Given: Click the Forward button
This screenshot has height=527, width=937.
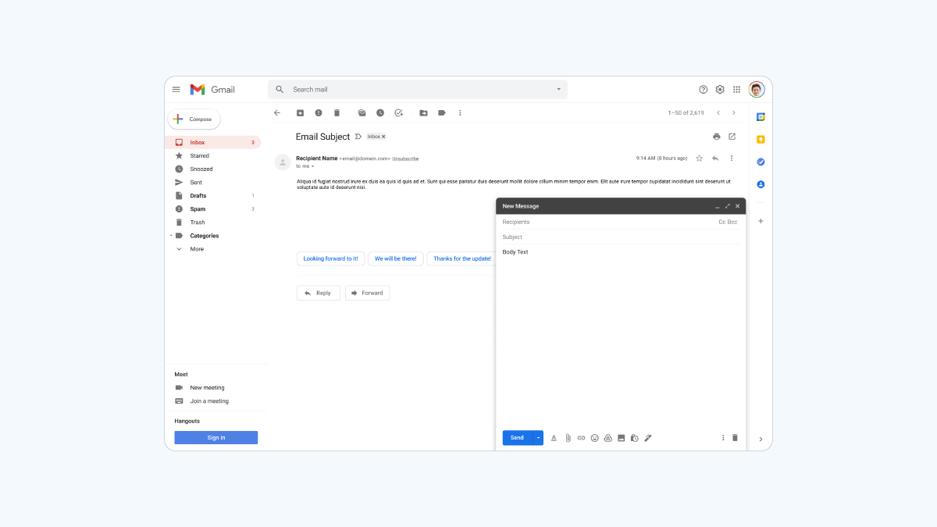Looking at the screenshot, I should [367, 293].
